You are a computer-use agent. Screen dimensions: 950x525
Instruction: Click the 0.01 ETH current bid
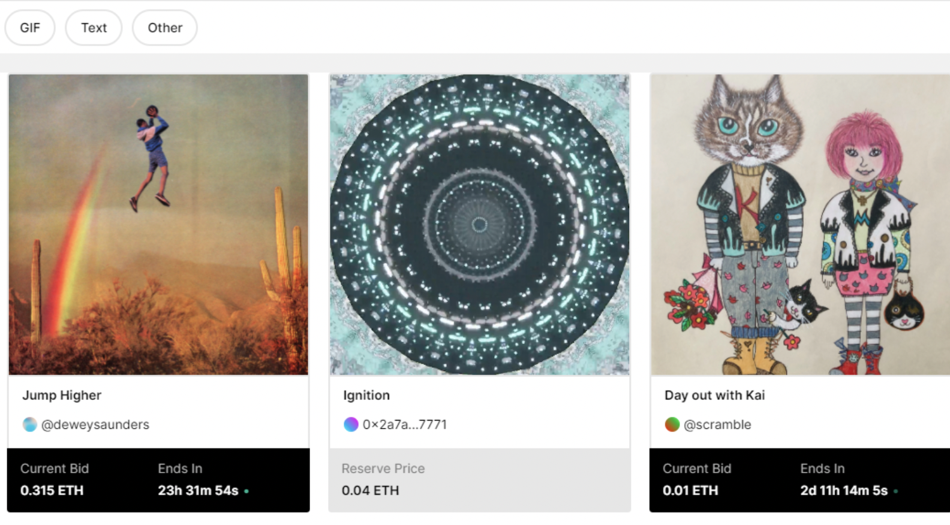click(x=690, y=491)
